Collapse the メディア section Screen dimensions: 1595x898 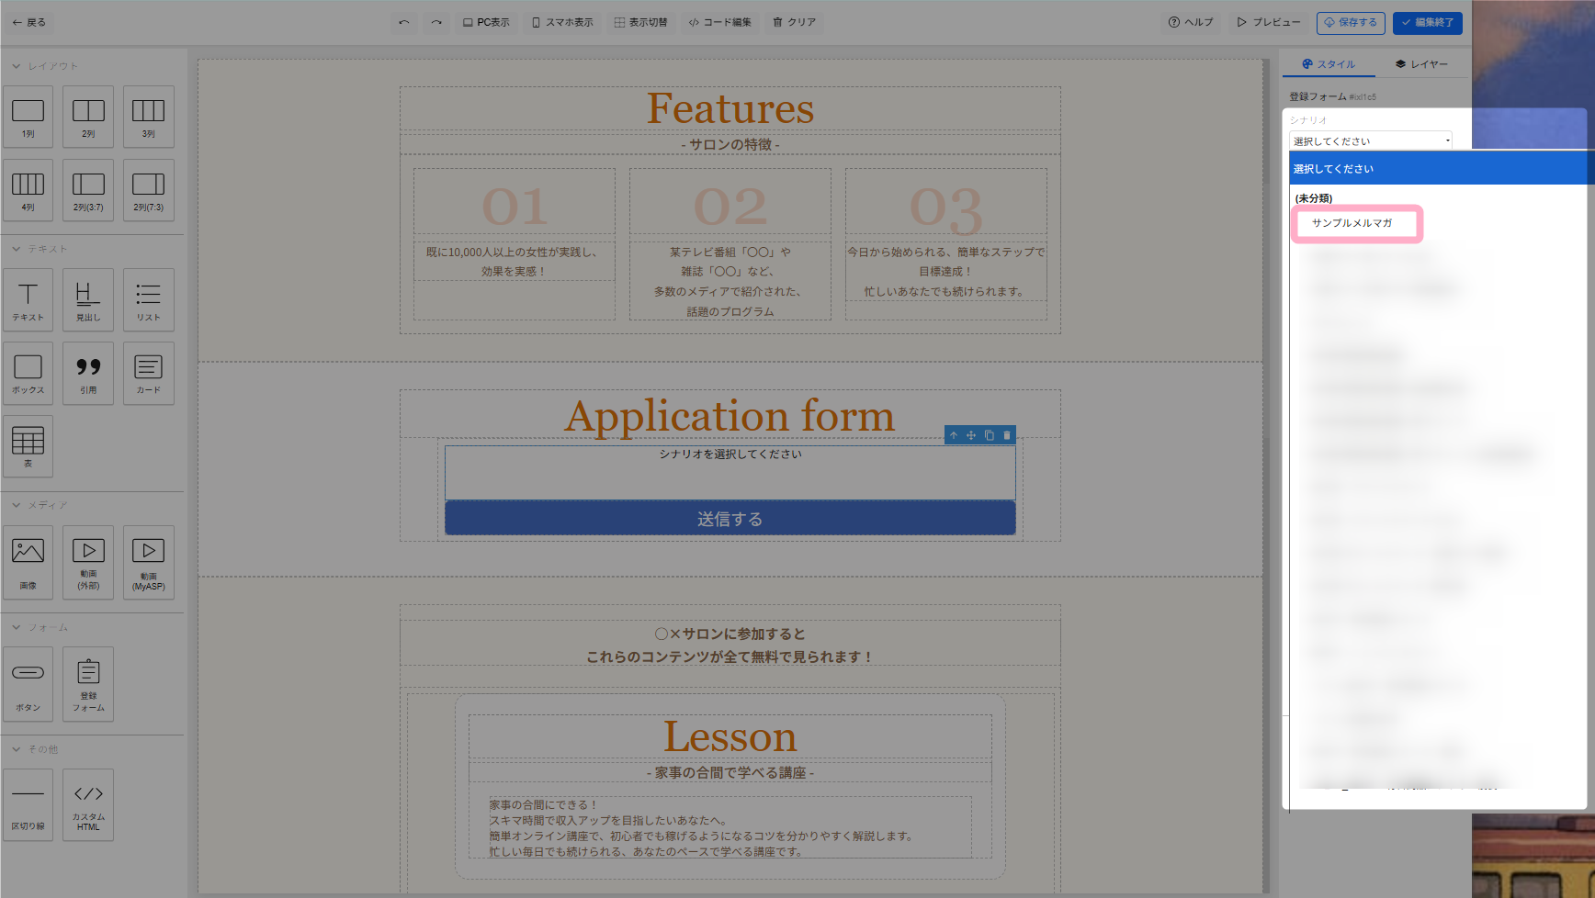17,505
